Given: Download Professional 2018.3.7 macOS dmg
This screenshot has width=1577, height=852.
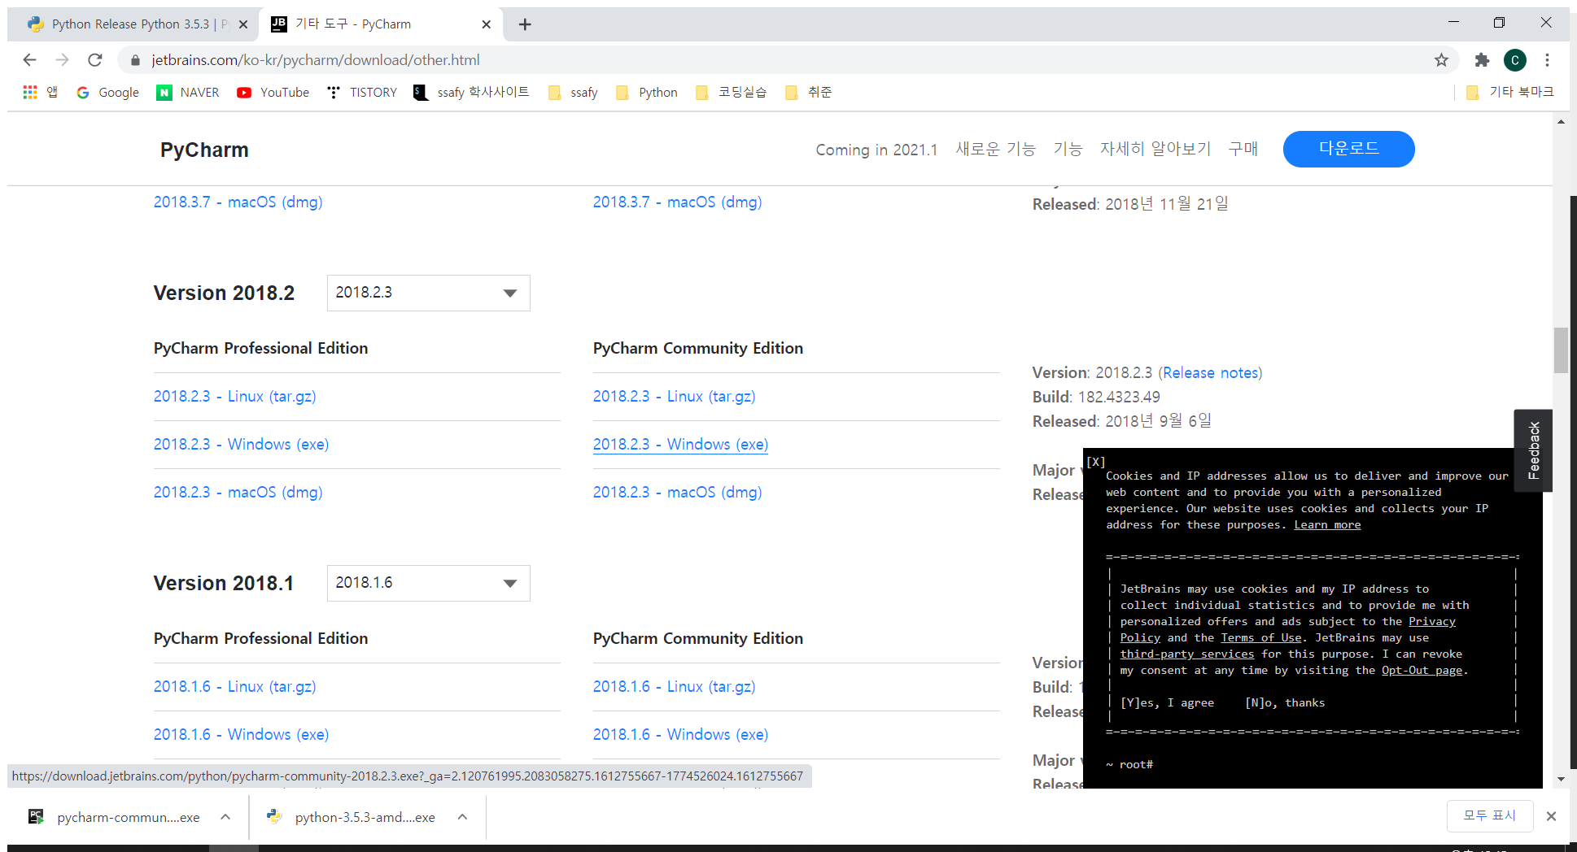Looking at the screenshot, I should pos(238,202).
